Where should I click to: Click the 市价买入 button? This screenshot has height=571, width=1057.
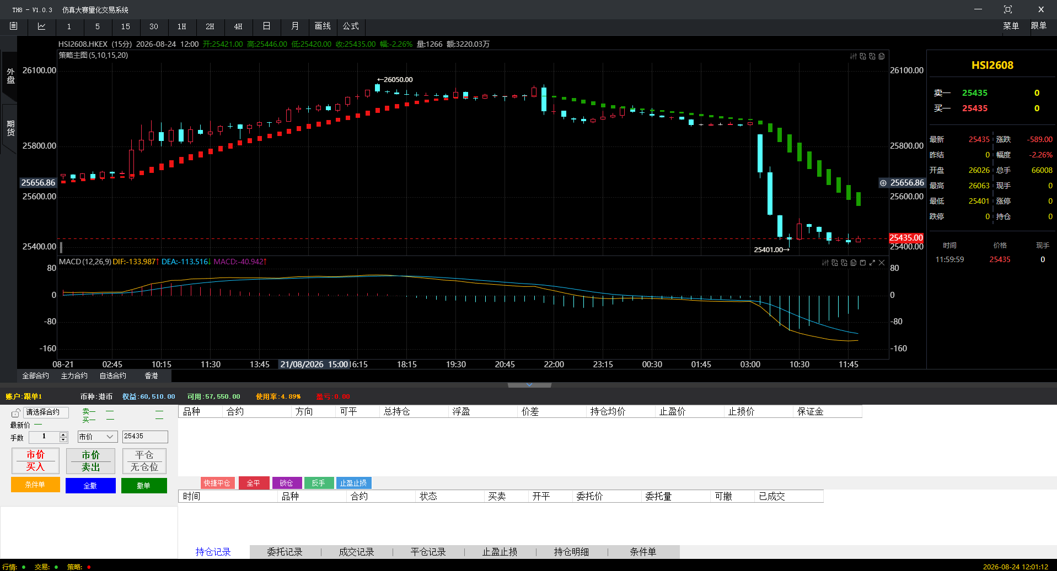pos(35,461)
